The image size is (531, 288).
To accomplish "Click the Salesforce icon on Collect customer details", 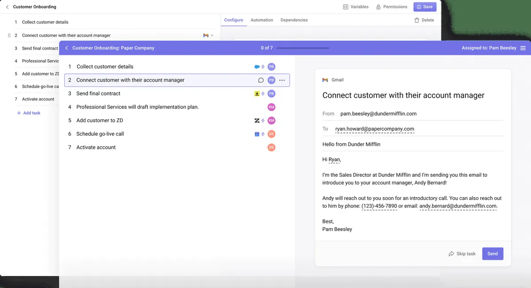I will (257, 67).
